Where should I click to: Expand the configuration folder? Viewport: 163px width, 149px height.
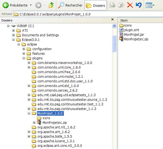[x=24, y=49]
